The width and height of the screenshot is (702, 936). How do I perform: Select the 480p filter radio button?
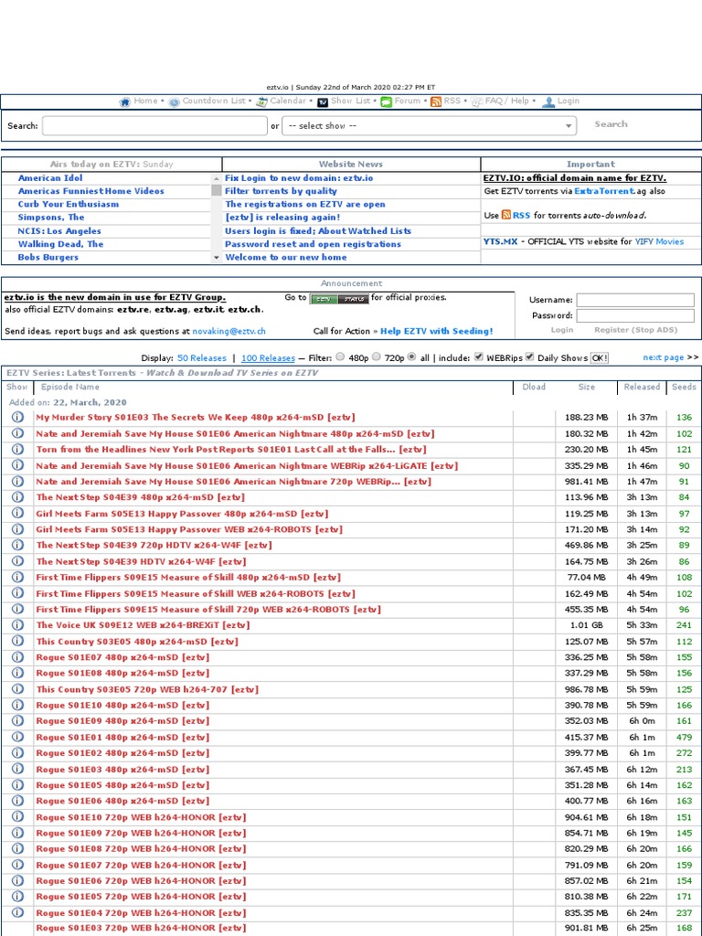tap(340, 357)
